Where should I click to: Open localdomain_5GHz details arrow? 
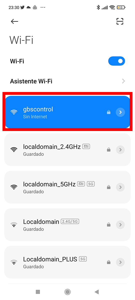click(x=120, y=187)
